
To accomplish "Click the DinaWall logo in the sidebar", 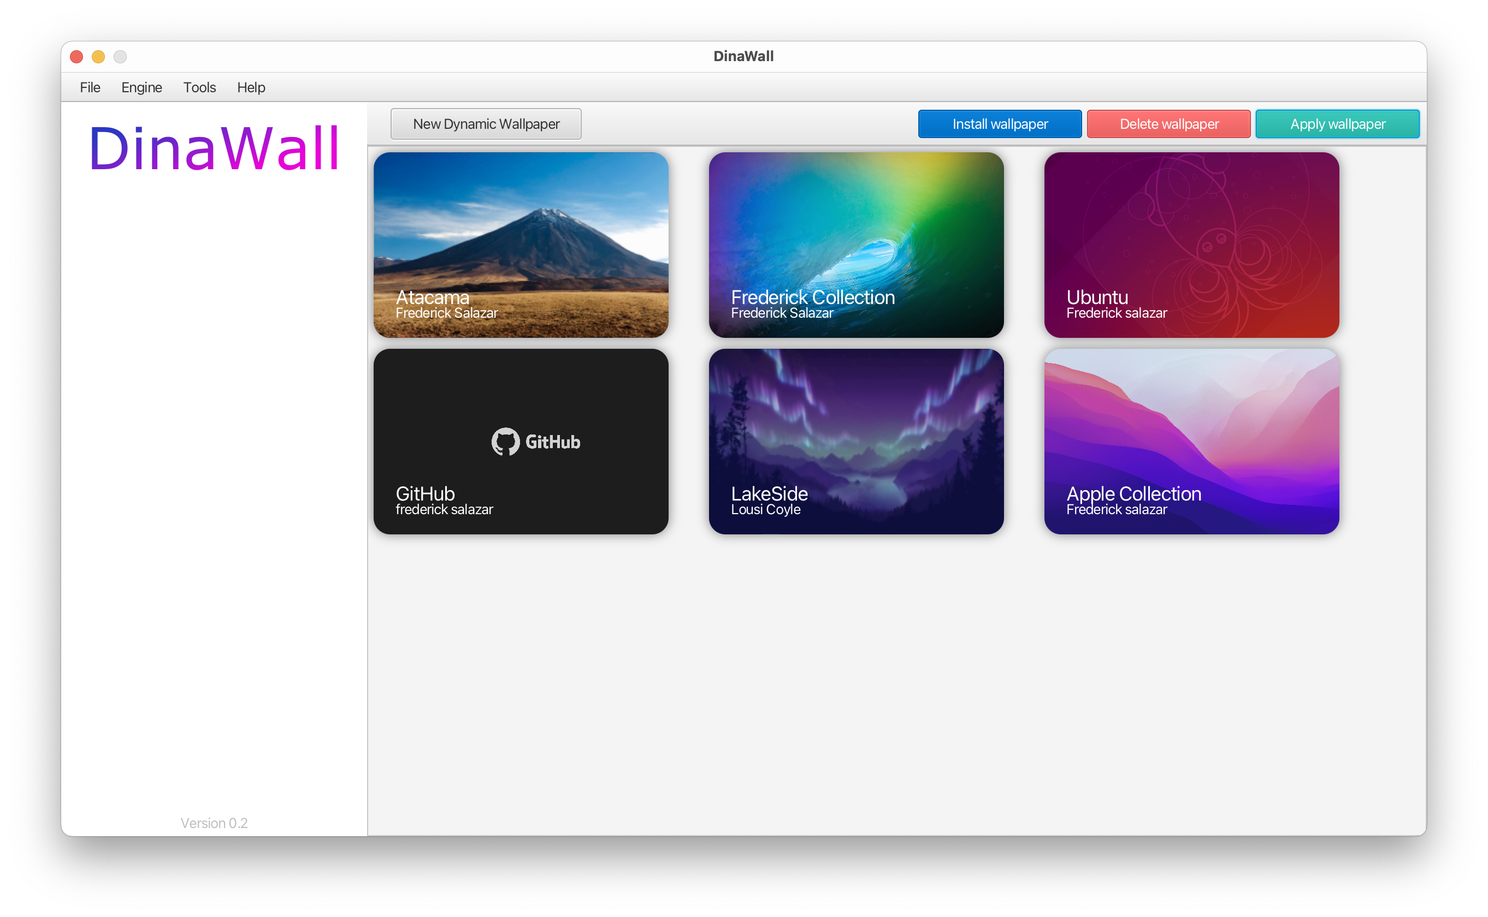I will pyautogui.click(x=214, y=148).
